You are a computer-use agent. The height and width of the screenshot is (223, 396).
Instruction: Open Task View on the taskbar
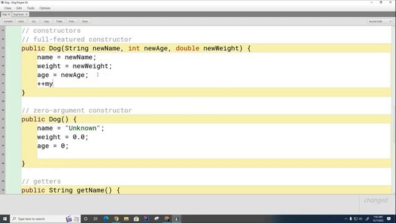(x=95, y=219)
